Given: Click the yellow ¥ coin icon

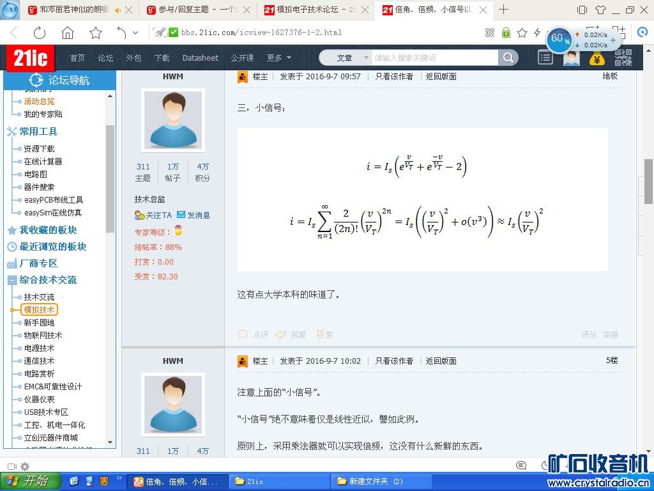Looking at the screenshot, I should [597, 59].
